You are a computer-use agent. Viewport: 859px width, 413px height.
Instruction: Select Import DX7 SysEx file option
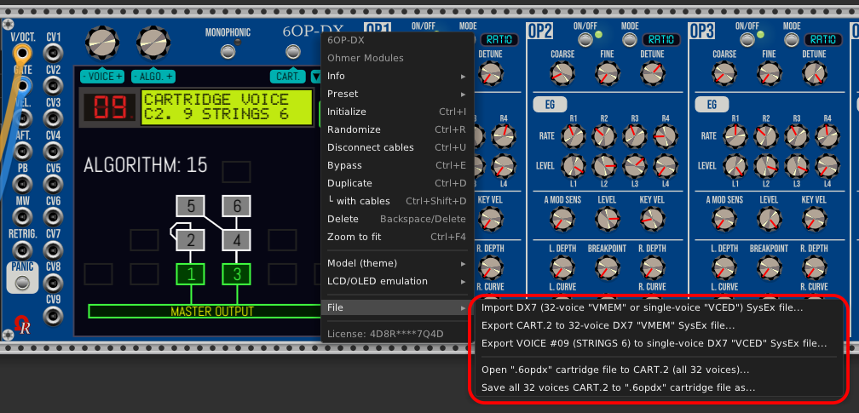point(654,307)
